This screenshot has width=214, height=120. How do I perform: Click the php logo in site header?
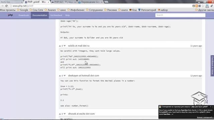(x=10, y=15)
